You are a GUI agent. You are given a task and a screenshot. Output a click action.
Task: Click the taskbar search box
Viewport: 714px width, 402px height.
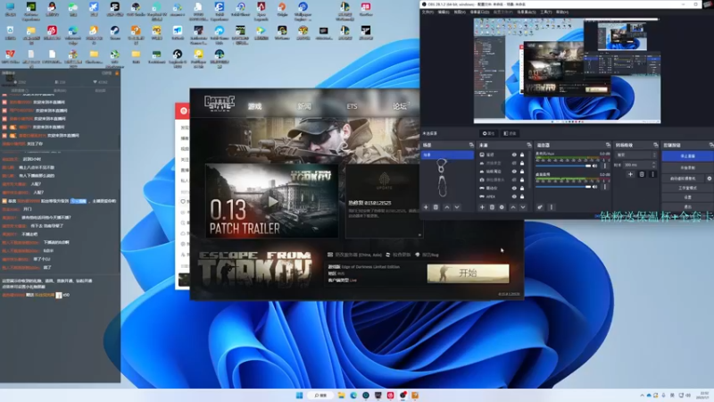point(320,395)
